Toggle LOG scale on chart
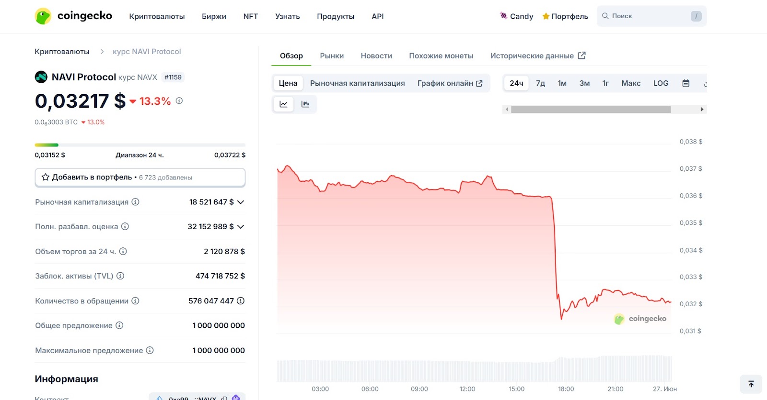The image size is (767, 400). [661, 83]
